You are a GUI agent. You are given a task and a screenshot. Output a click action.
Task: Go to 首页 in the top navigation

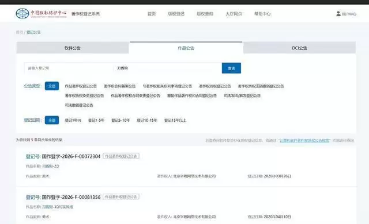[152, 14]
